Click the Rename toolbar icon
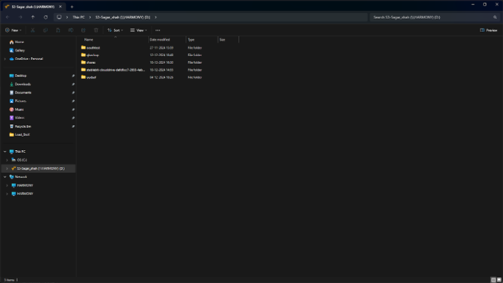The image size is (503, 283). pos(70,30)
